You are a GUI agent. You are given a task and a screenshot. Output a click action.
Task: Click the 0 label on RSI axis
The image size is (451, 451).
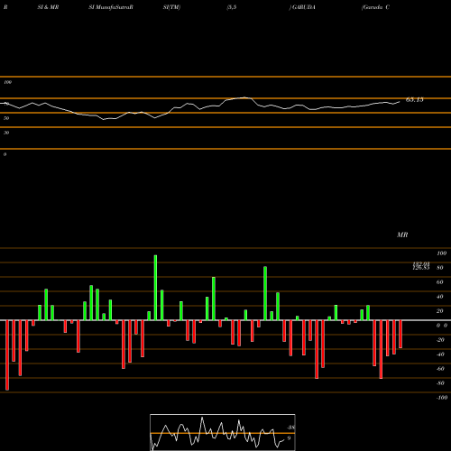click(5, 154)
